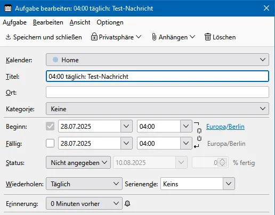Click into the Ort input field

pos(157,92)
